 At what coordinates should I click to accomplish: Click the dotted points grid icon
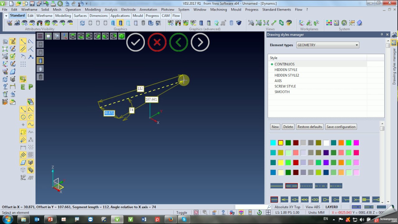[x=23, y=64]
